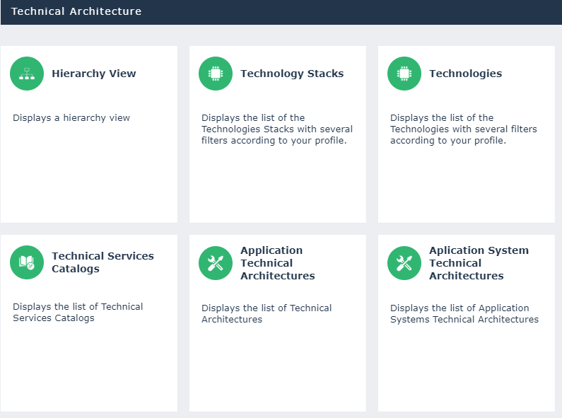This screenshot has width=562, height=418.
Task: Click 'Displays the list of Technical Services Catalogs'
Action: pos(78,313)
